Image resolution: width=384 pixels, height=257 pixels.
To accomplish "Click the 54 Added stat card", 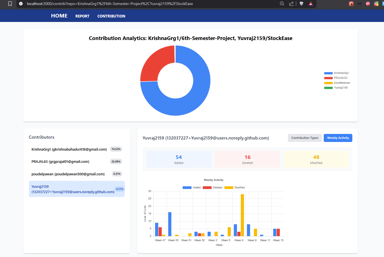I will pyautogui.click(x=179, y=159).
